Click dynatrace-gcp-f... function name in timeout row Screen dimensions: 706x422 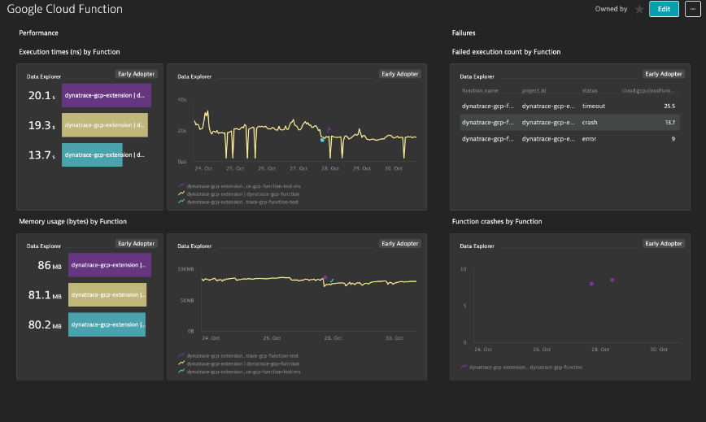pos(488,107)
